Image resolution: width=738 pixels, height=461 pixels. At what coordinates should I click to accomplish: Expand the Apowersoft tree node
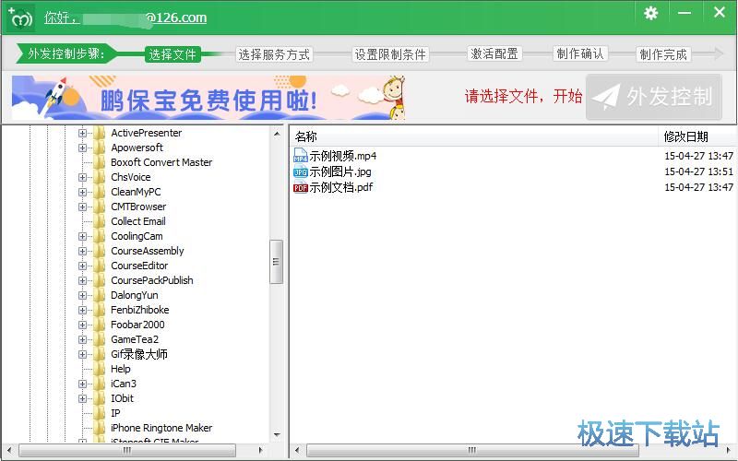click(x=82, y=148)
